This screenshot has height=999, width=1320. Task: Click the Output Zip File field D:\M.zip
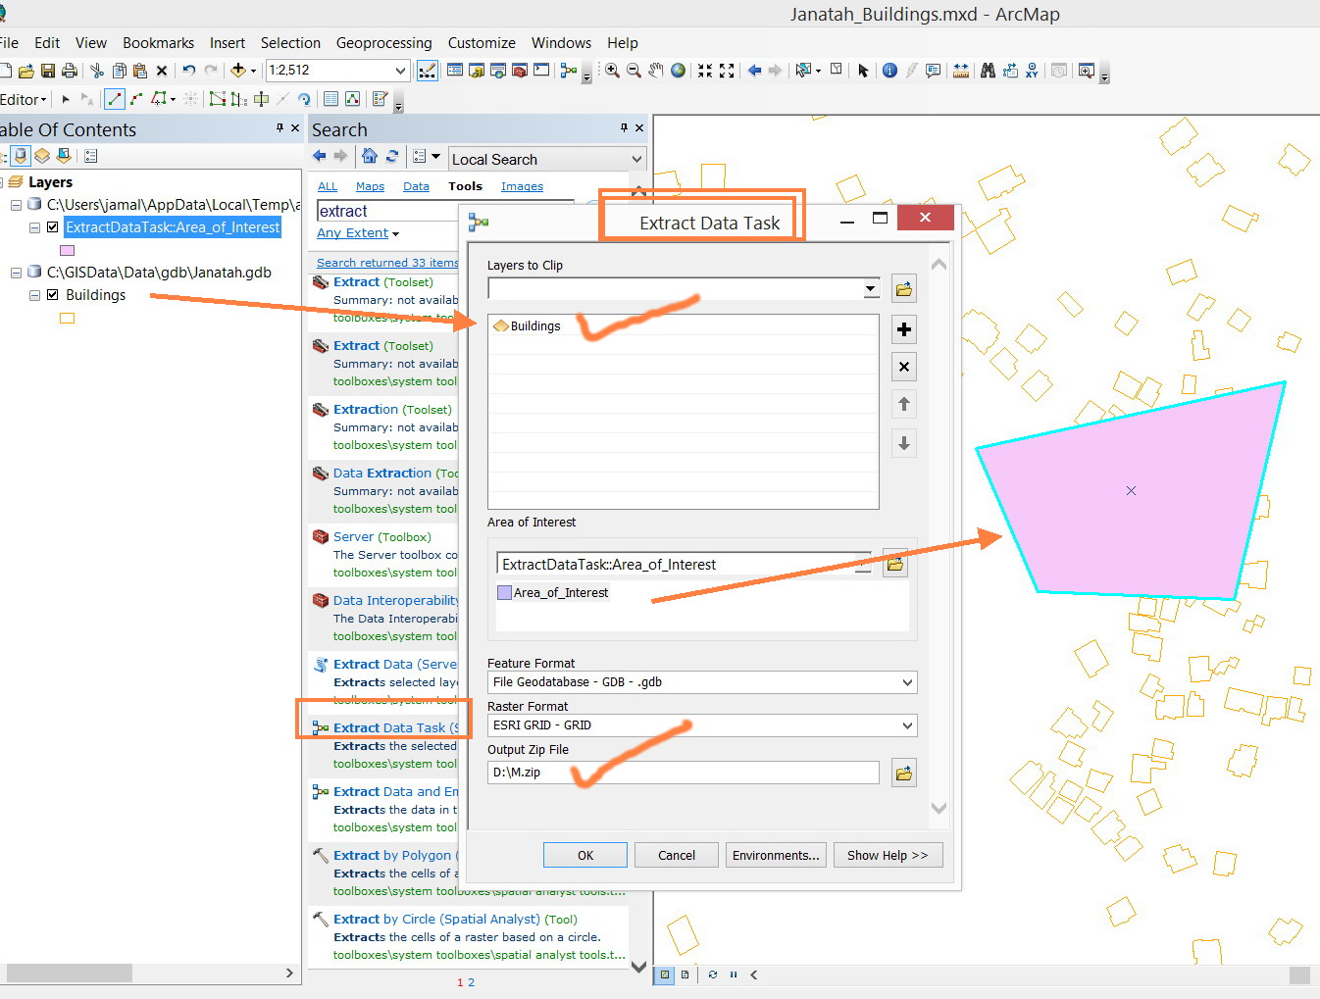(684, 773)
